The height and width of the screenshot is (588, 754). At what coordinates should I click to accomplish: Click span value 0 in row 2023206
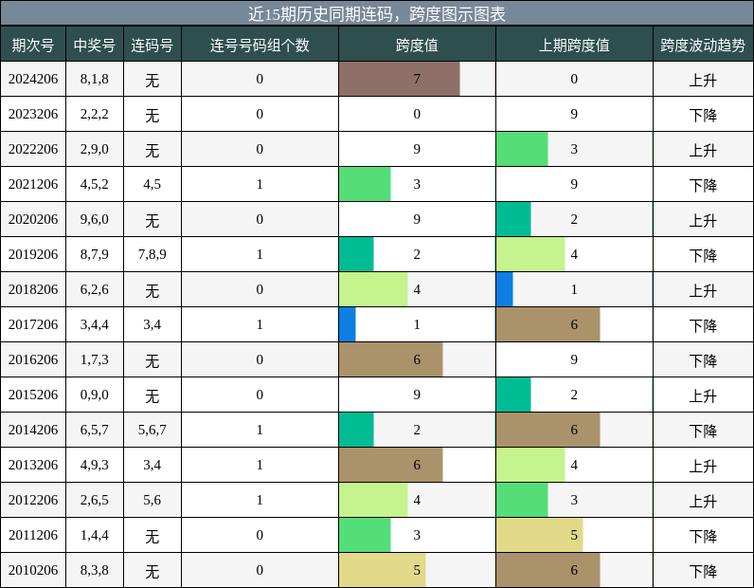417,114
